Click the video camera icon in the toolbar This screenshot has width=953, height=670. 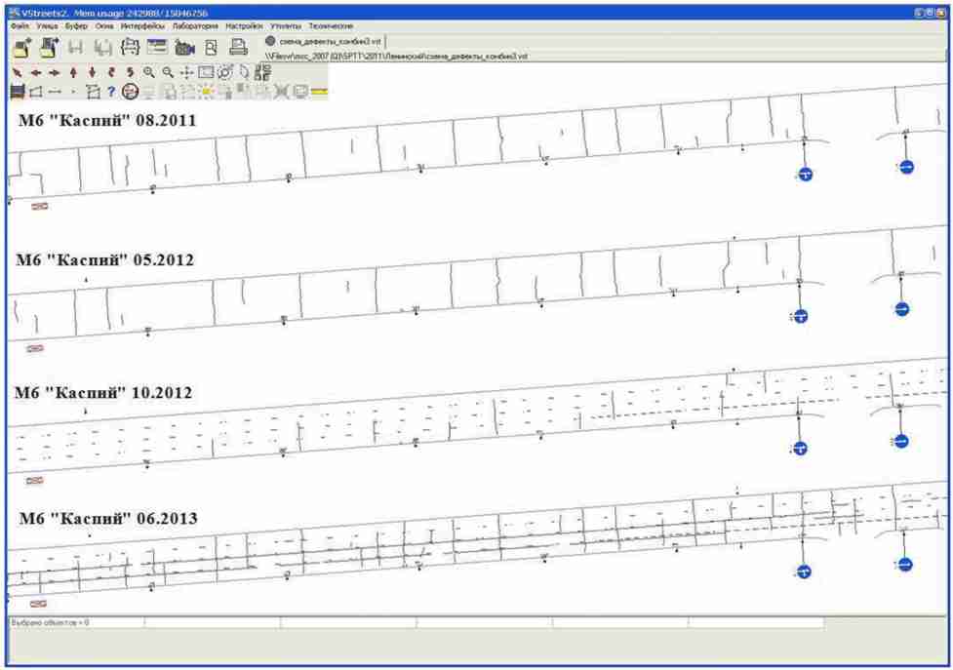coord(184,47)
